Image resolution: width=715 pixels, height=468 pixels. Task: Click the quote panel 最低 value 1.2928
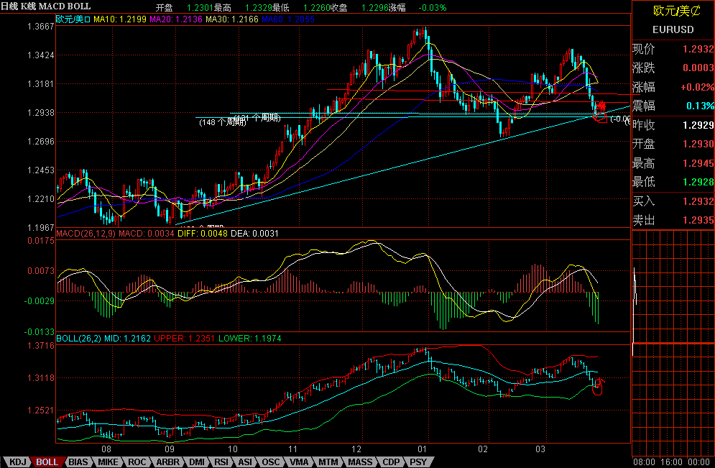click(698, 182)
